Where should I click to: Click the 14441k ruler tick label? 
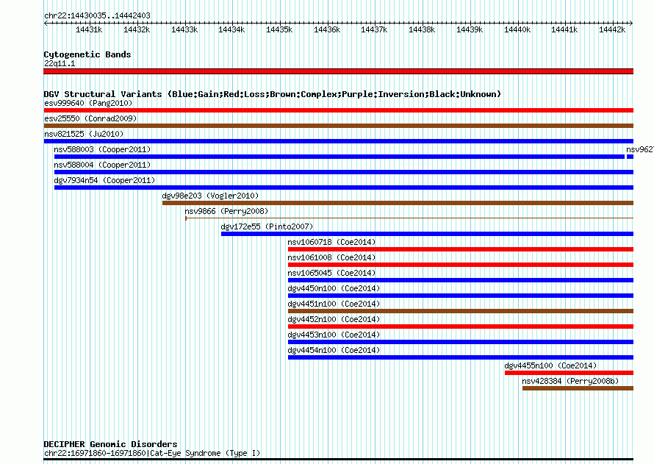[564, 29]
